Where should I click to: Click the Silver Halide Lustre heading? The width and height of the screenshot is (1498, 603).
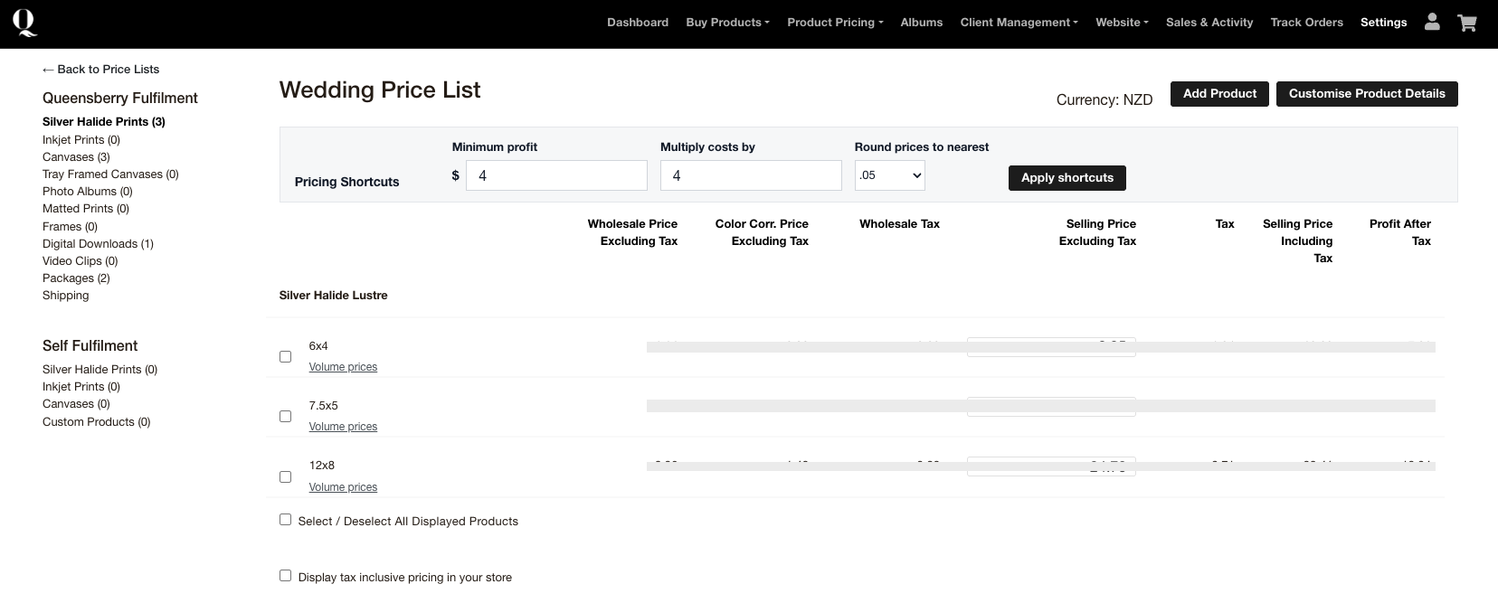(333, 296)
